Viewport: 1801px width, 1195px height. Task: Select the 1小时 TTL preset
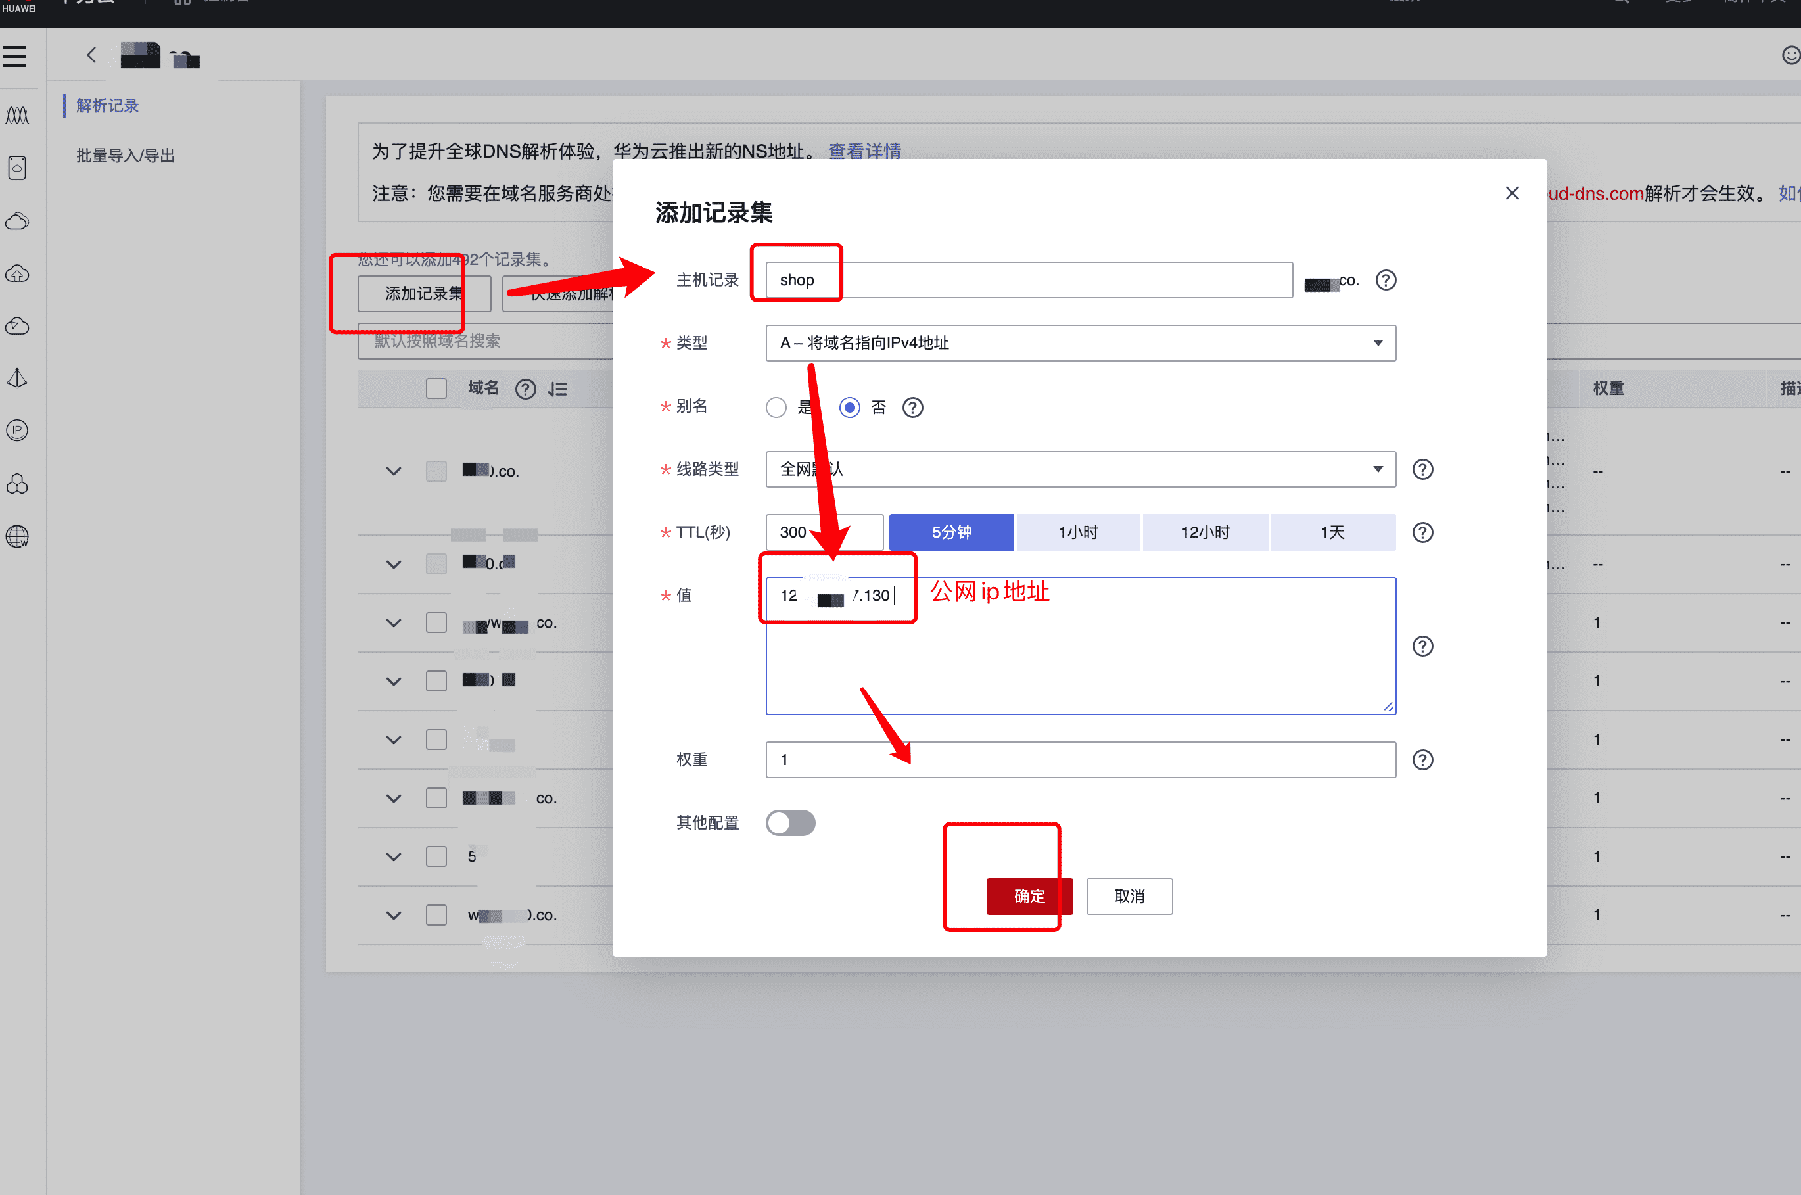coord(1078,532)
